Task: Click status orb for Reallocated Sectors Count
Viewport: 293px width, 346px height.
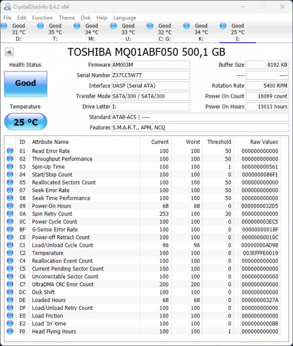Action: [10, 182]
